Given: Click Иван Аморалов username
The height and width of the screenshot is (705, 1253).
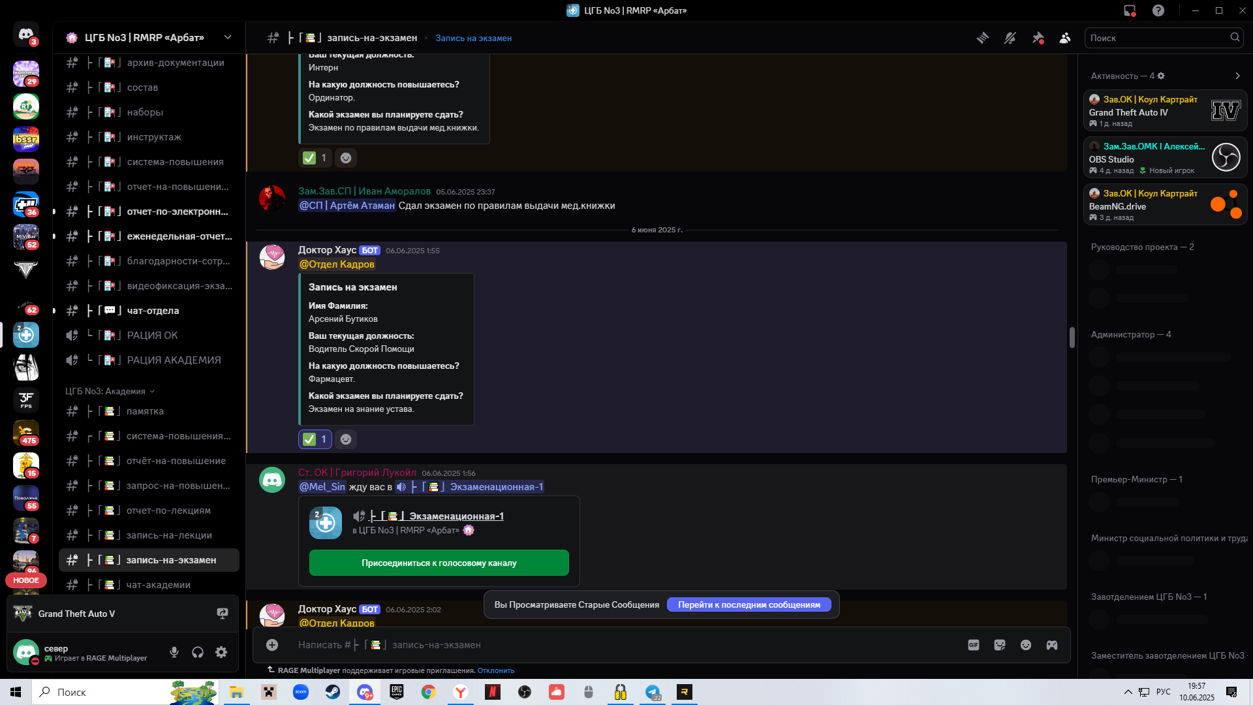Looking at the screenshot, I should pos(364,191).
